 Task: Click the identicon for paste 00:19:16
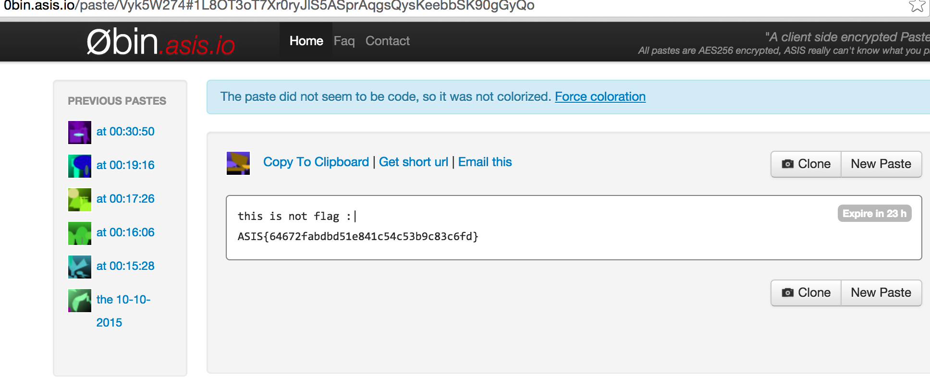click(80, 166)
